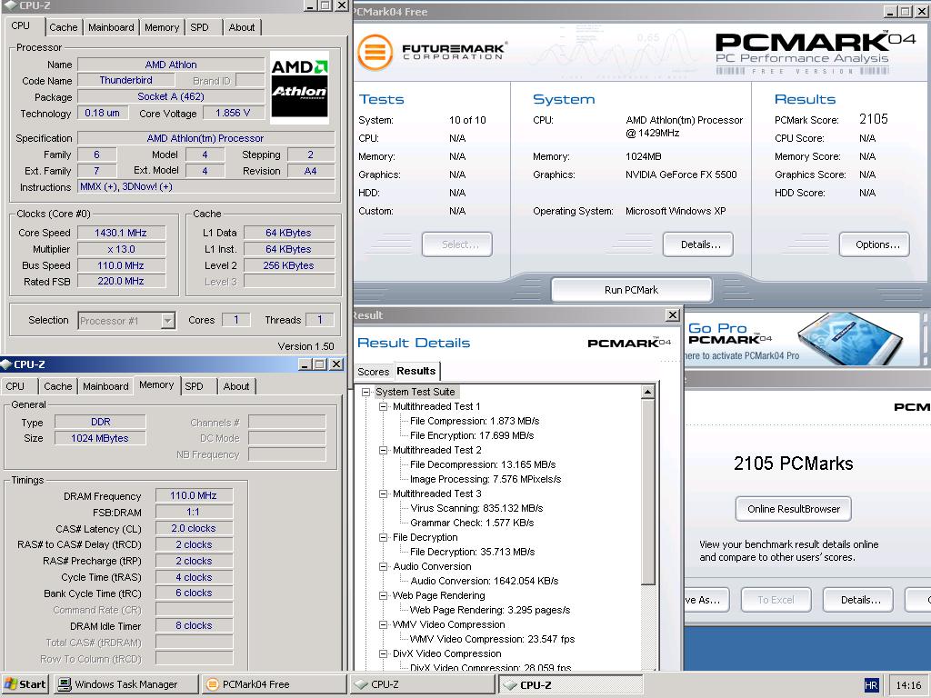Collapse Multithreaded Test 2 node
931x698 pixels.
point(383,450)
